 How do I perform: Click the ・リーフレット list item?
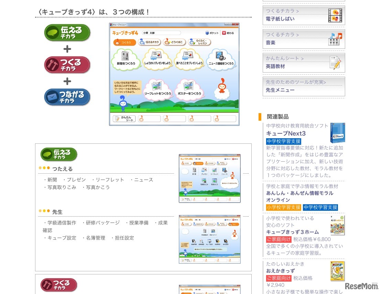[108, 179]
